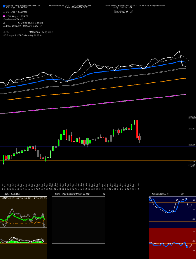Click the 'Intra Day Trading Price & MRSI' title
The height and width of the screenshot is (259, 196).
coord(80,194)
